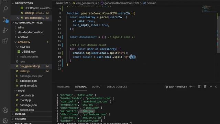Expand the TIMELINE section
This screenshot has width=220, height=124.
tap(31, 119)
